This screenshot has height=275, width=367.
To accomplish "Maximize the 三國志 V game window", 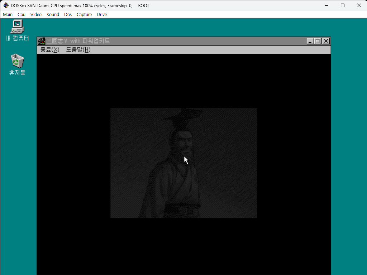I will [318, 41].
